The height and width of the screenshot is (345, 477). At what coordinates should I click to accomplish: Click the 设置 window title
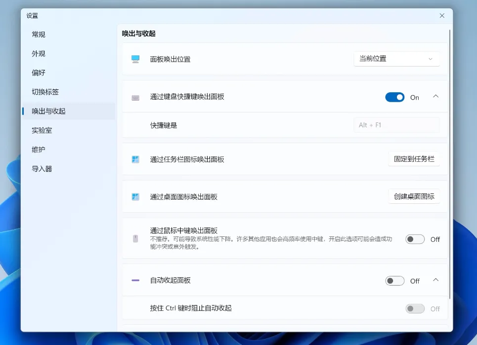pos(32,16)
